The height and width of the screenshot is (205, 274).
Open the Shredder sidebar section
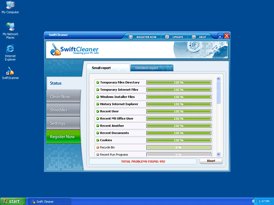(63, 110)
